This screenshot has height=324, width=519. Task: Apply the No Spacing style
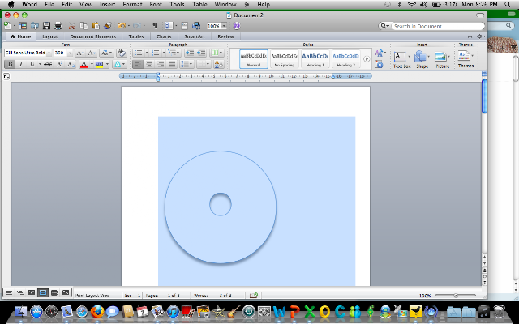(285, 59)
